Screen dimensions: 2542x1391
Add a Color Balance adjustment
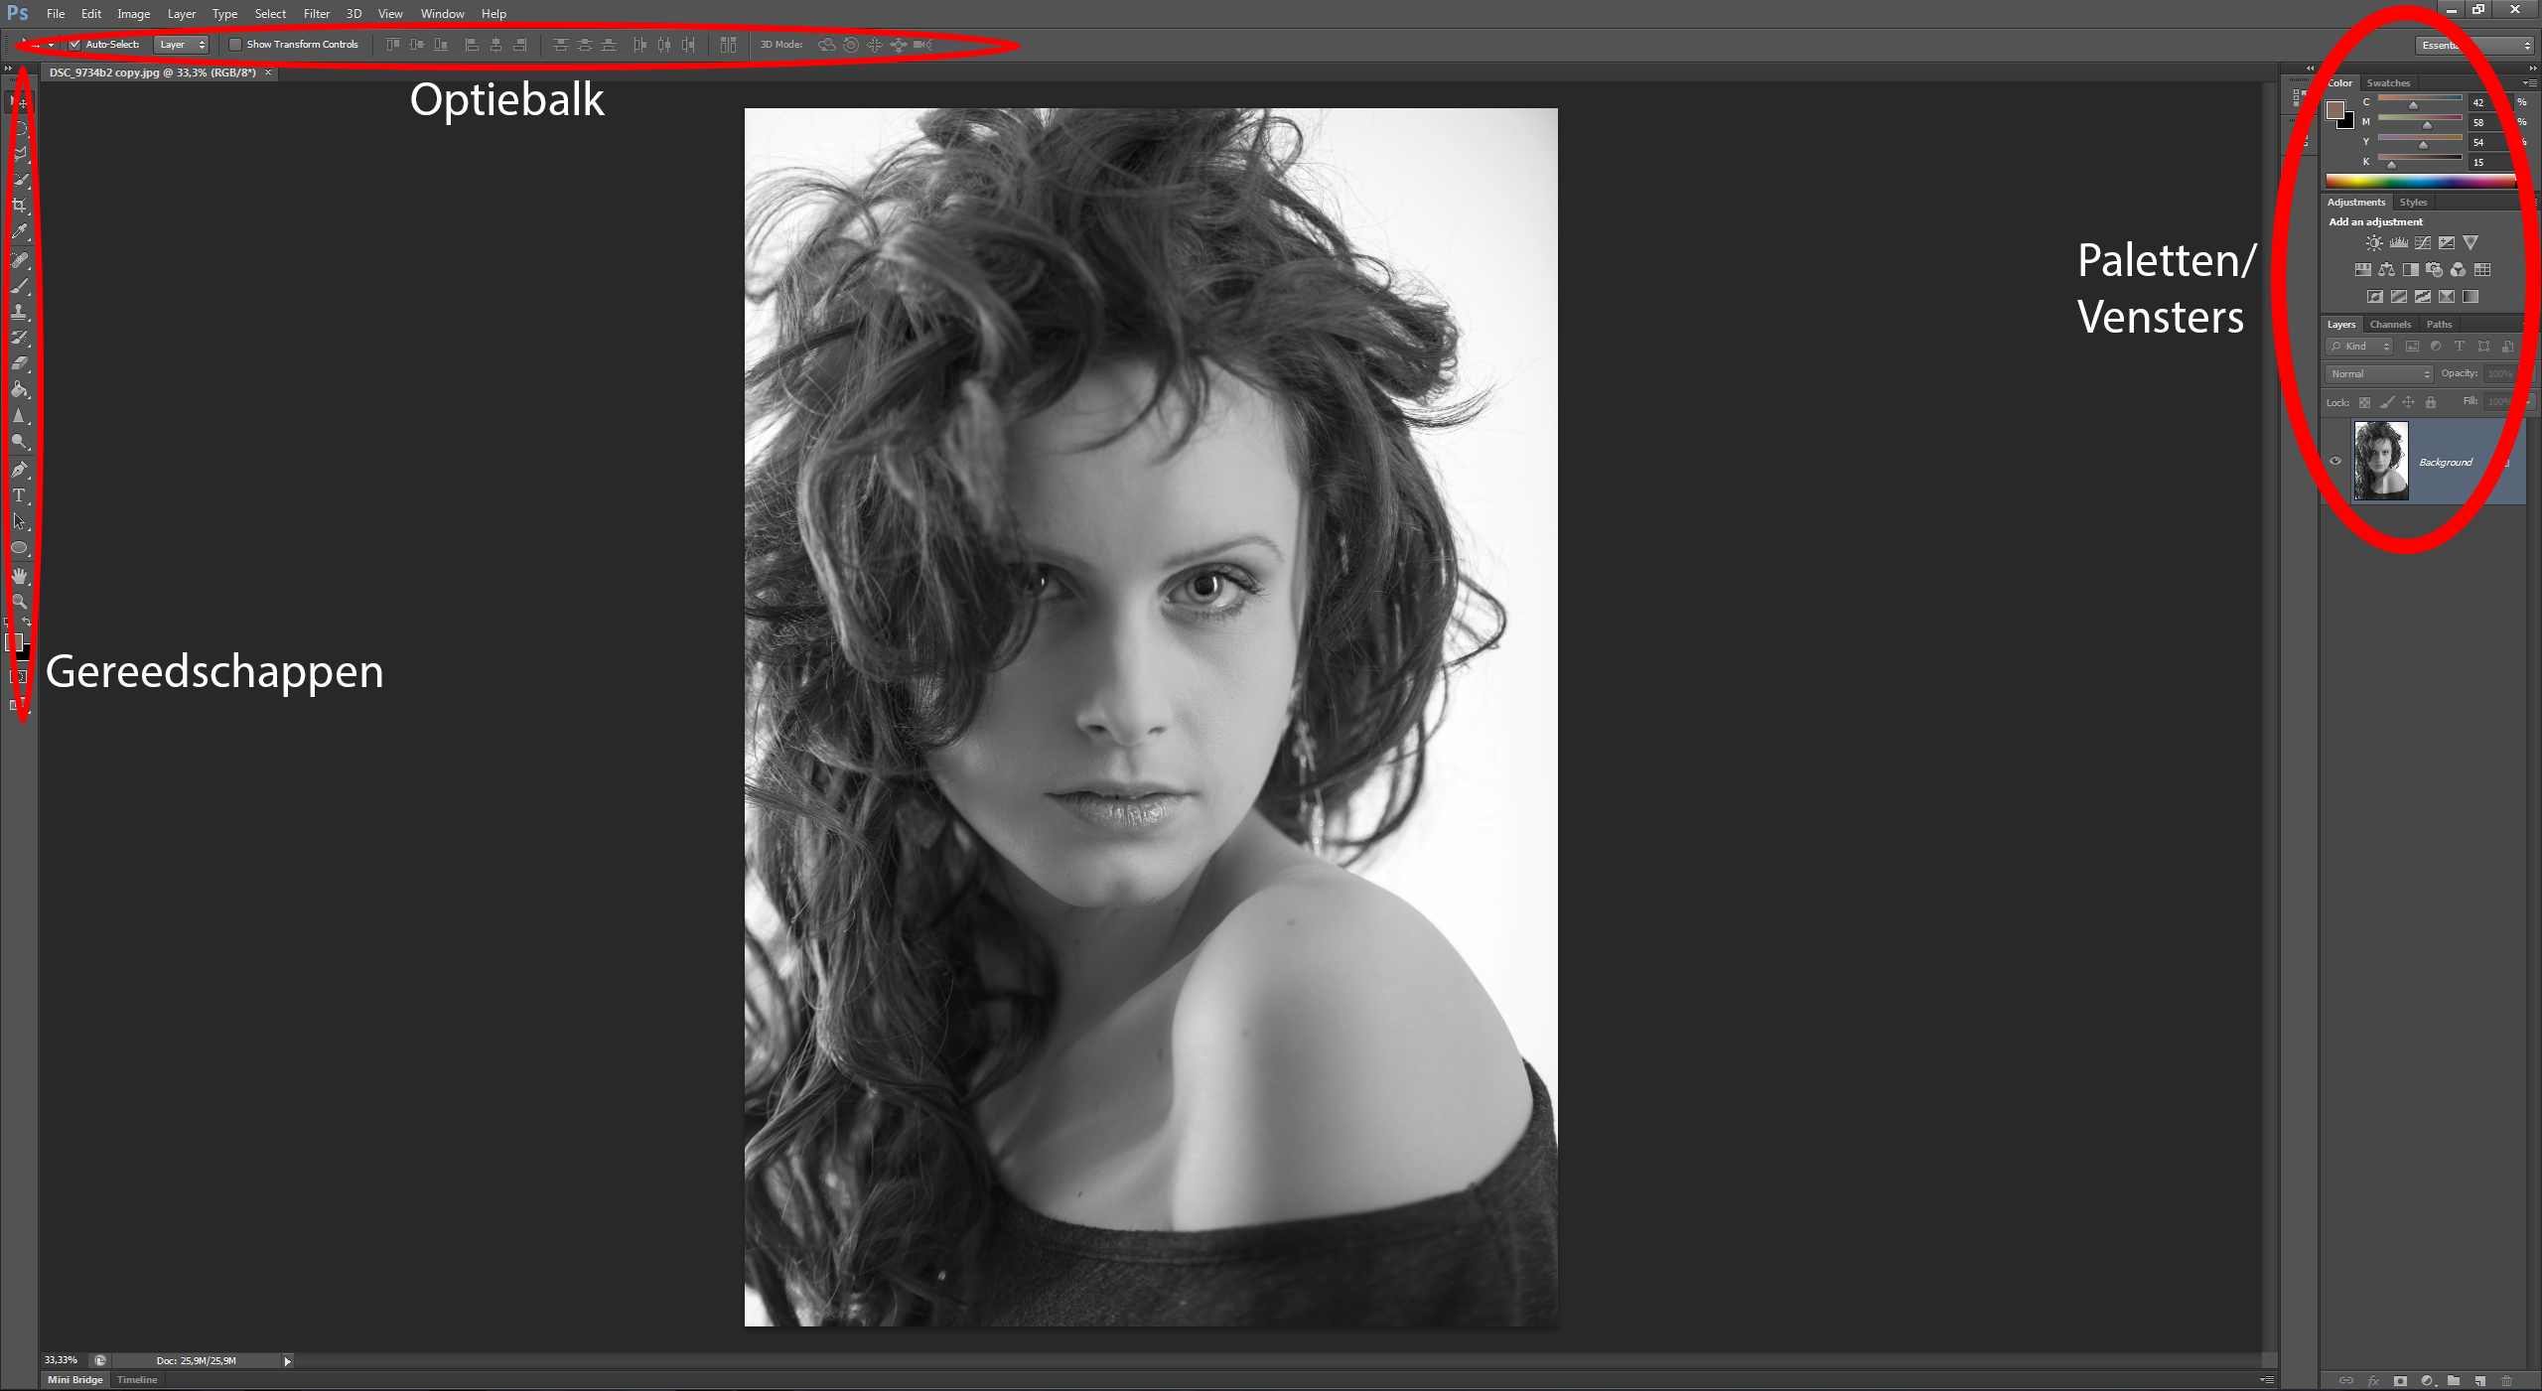click(x=2386, y=269)
